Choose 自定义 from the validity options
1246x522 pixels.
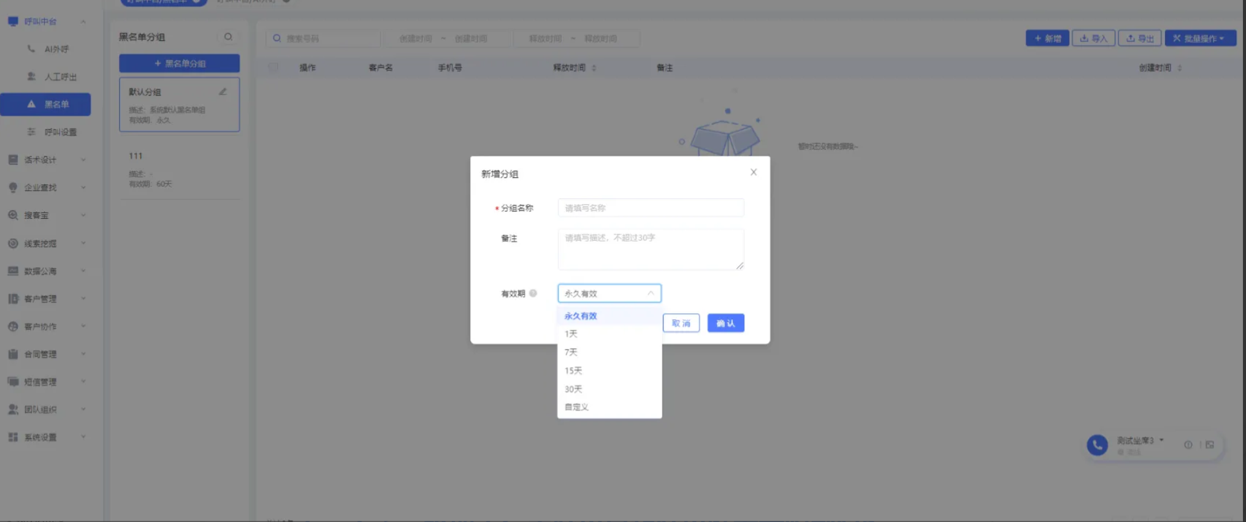pyautogui.click(x=576, y=407)
